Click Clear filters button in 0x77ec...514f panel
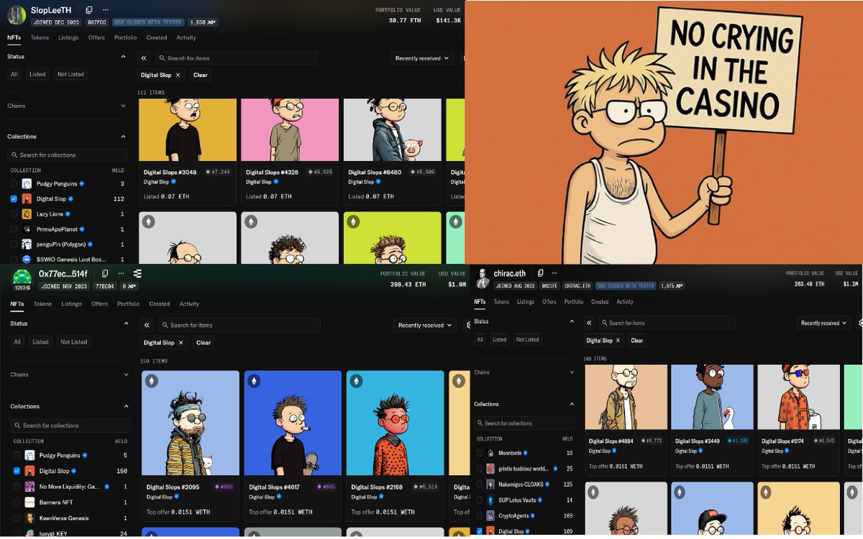 [x=204, y=343]
